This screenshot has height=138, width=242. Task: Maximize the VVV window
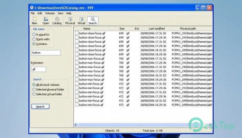pos(204,8)
